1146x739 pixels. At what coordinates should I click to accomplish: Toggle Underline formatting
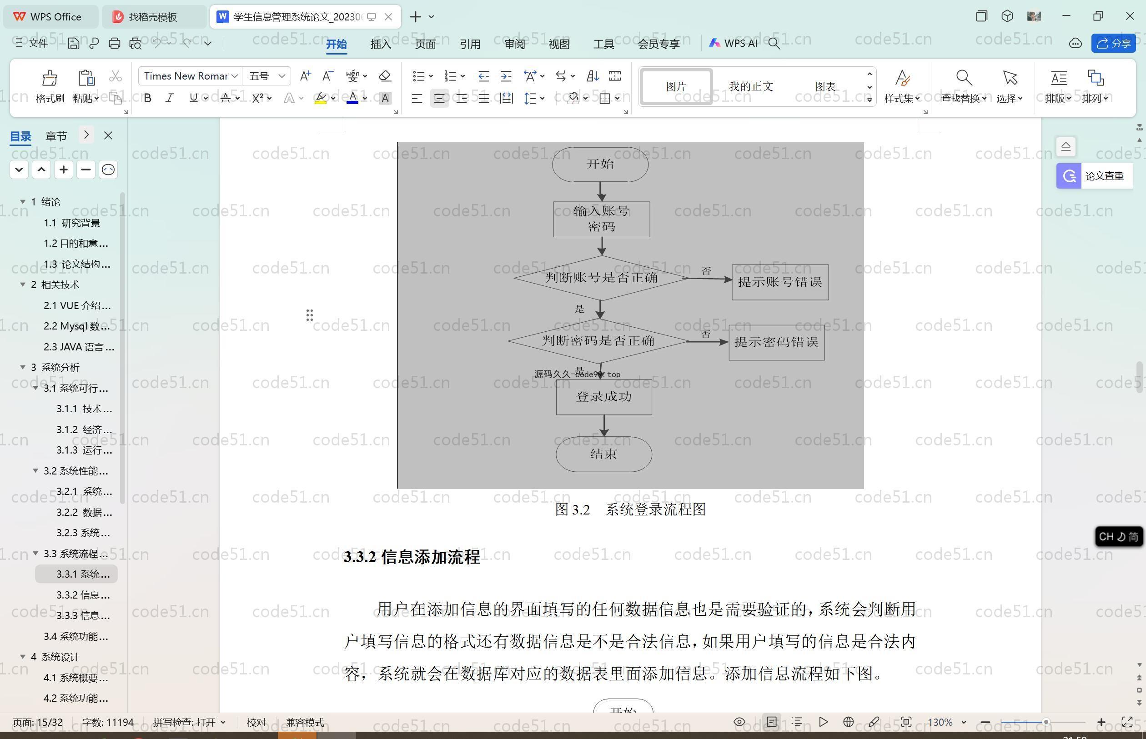pyautogui.click(x=193, y=98)
